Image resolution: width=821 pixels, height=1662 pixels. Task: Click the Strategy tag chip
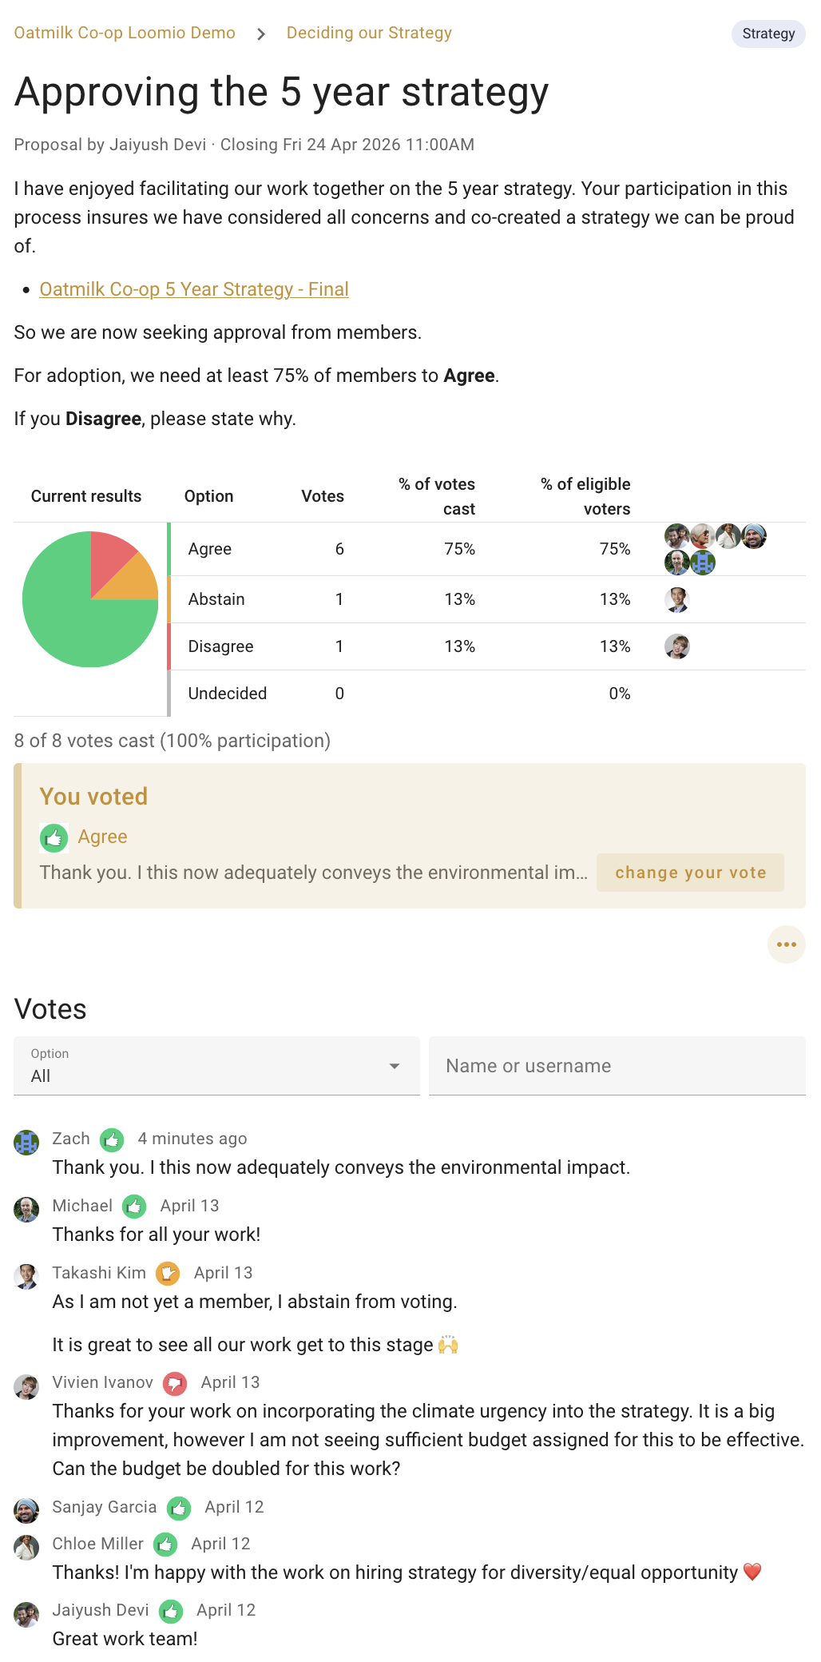click(x=768, y=34)
